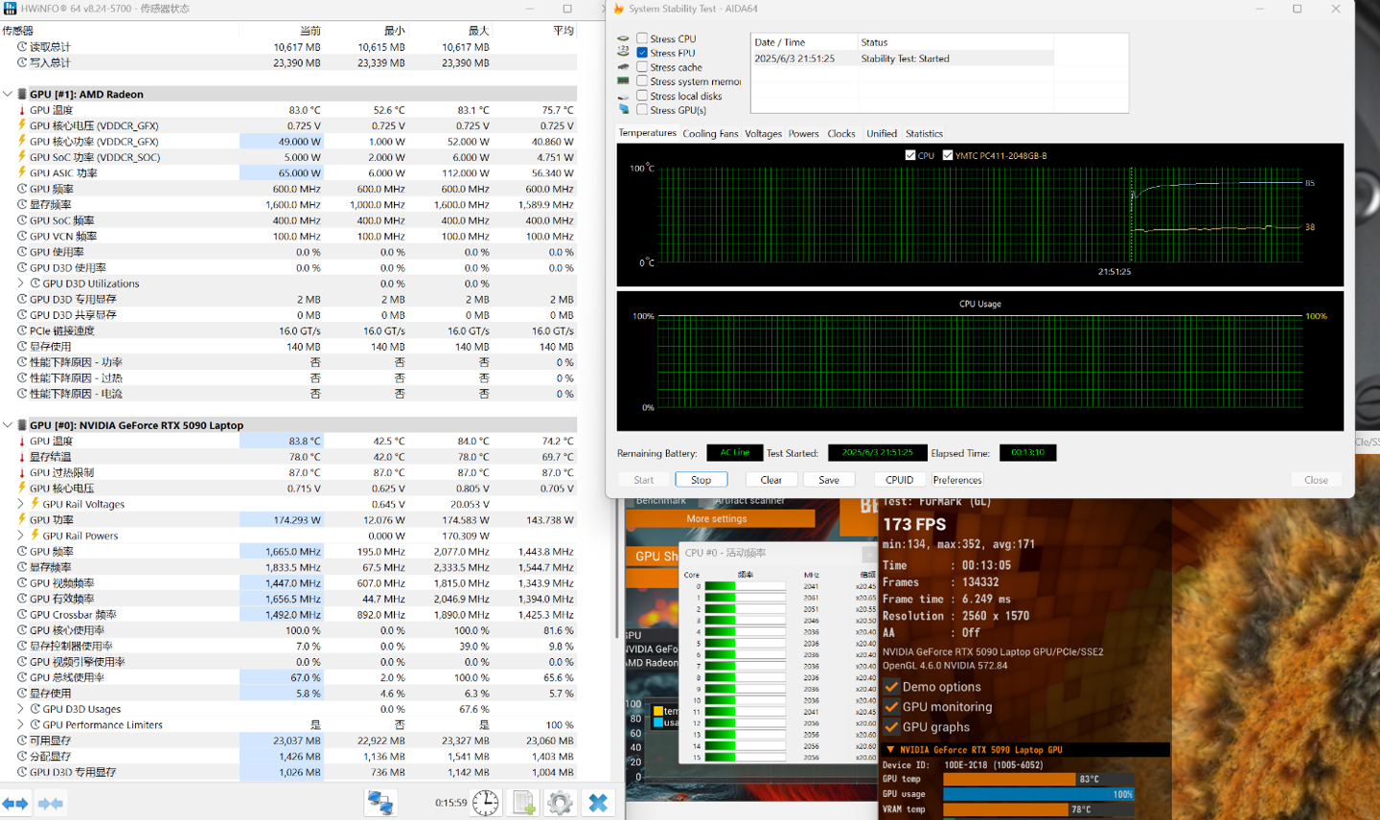This screenshot has width=1380, height=820.
Task: Click the GPU usage 100% bar
Action: (1038, 794)
